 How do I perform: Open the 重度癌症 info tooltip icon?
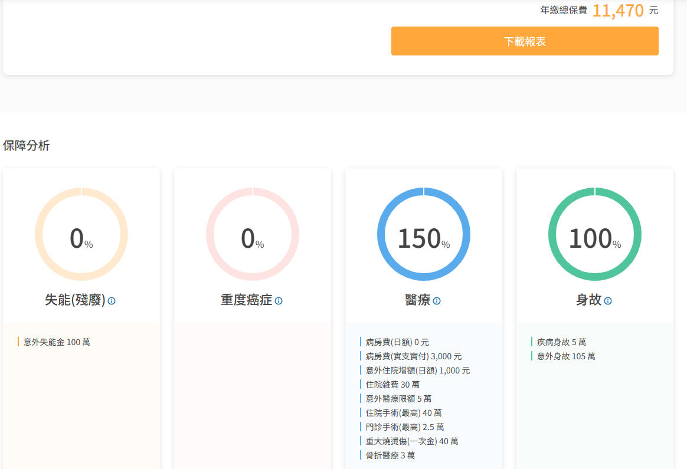point(279,301)
